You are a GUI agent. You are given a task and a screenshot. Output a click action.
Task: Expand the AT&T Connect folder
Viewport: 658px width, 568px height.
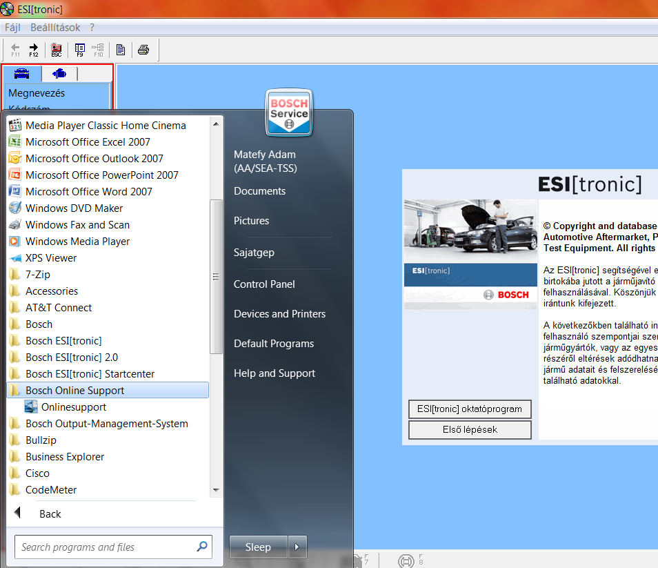108,308
